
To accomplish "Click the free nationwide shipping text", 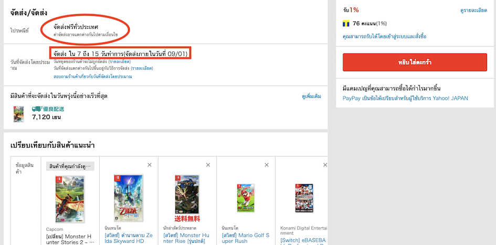I will [x=76, y=27].
